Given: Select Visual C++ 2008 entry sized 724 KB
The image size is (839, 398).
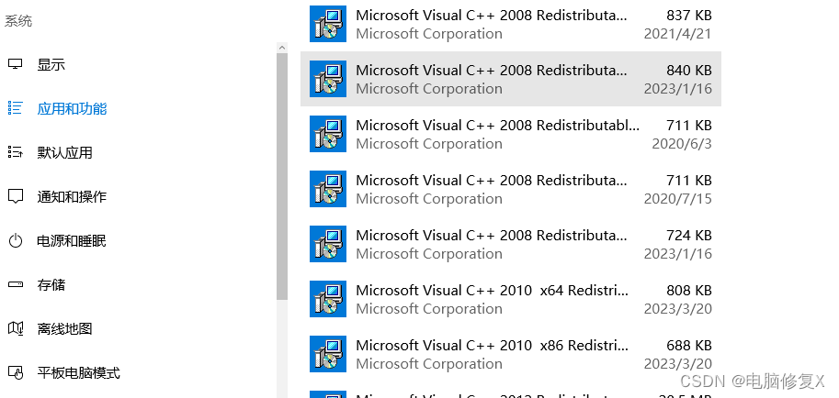Looking at the screenshot, I should point(510,244).
